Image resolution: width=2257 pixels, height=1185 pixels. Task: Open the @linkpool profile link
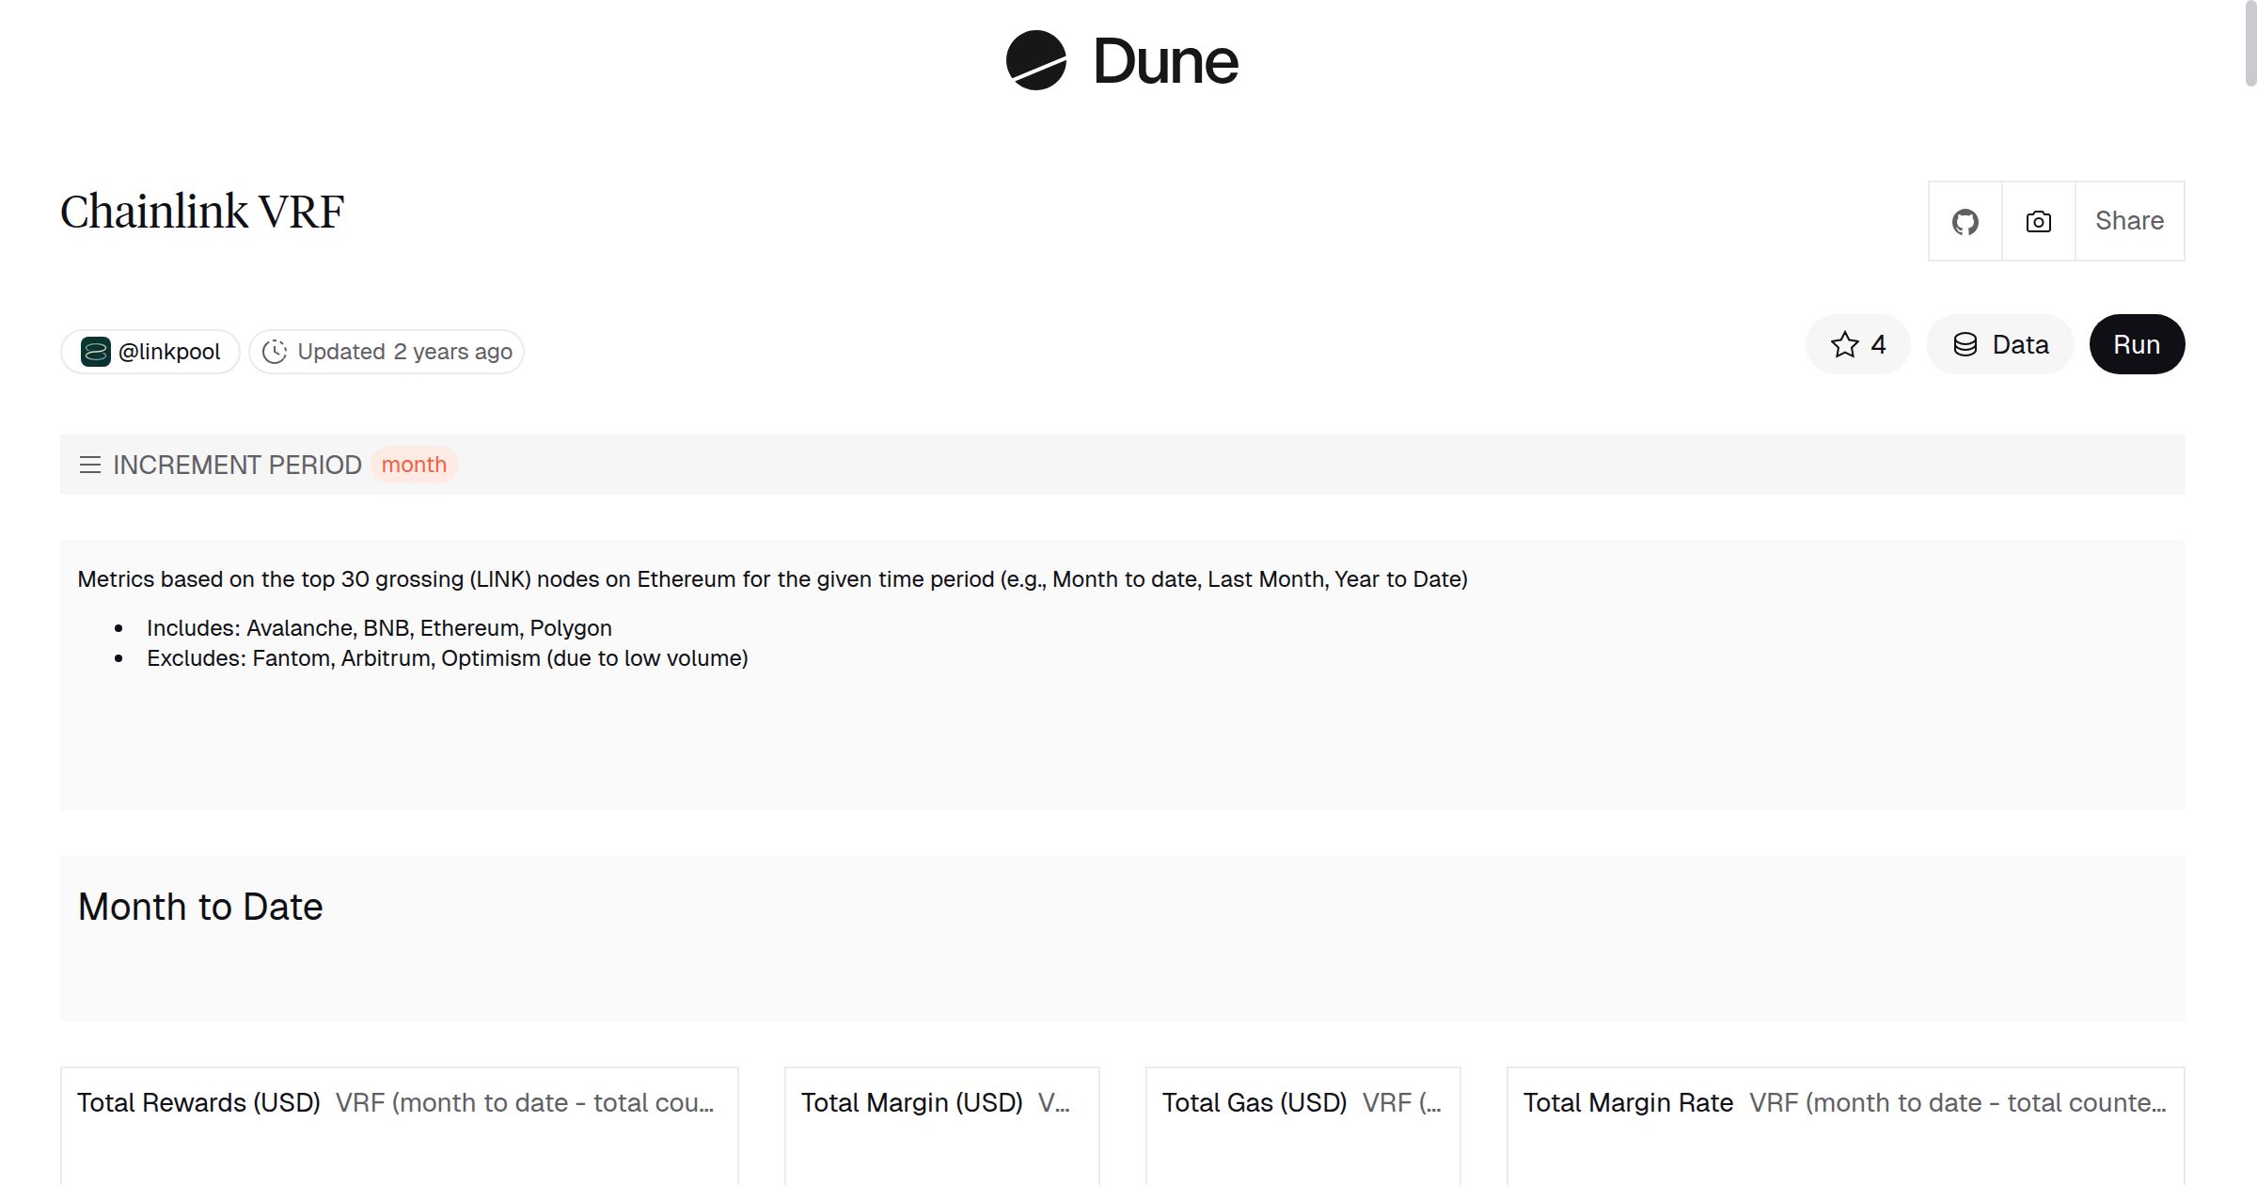(x=169, y=352)
